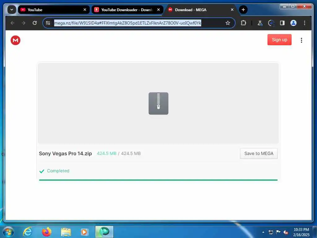Select the Download - MEGA tab
The image size is (317, 238).
coord(201,10)
